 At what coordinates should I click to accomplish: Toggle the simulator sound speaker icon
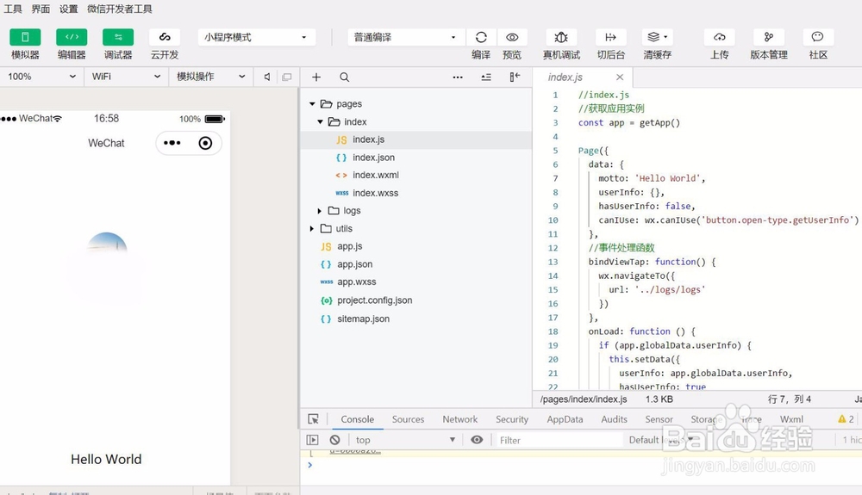coord(267,77)
